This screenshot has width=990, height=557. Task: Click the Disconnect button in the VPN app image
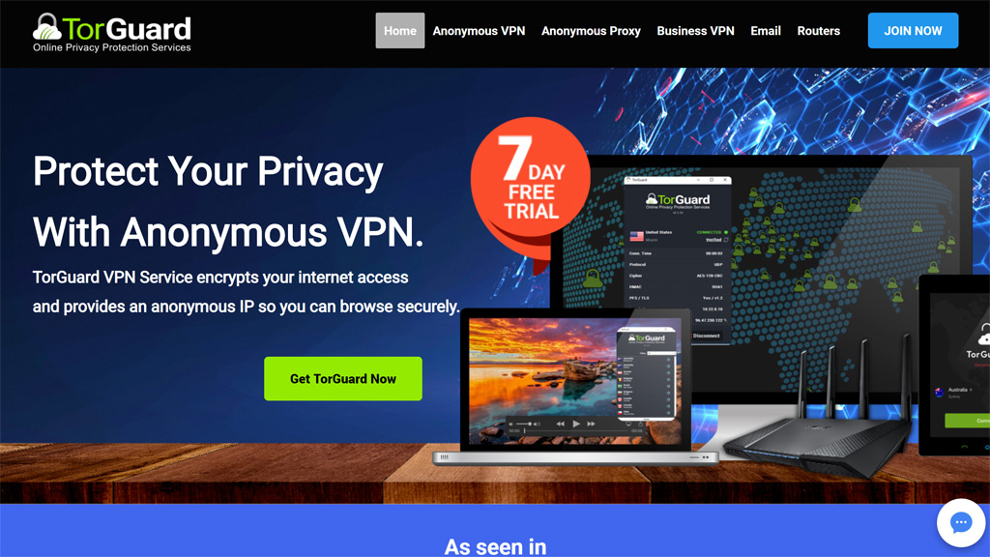pyautogui.click(x=707, y=336)
